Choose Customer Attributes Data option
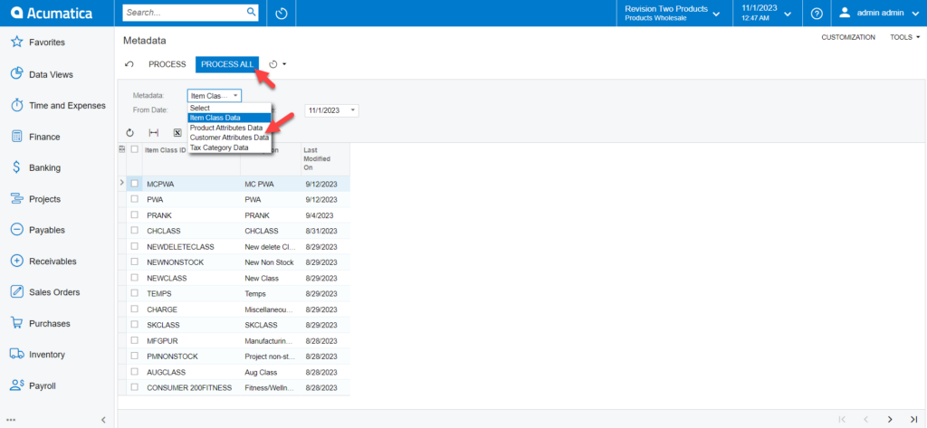Screen dimensions: 927x428 229,138
